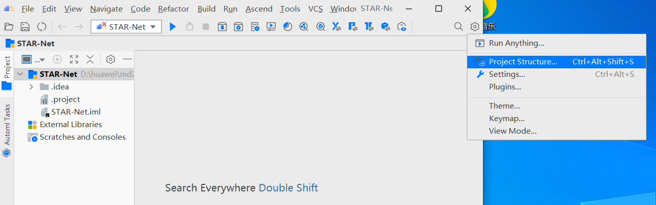This screenshot has height=205, width=656.
Task: Click the blue Run button in toolbar
Action: tap(173, 27)
